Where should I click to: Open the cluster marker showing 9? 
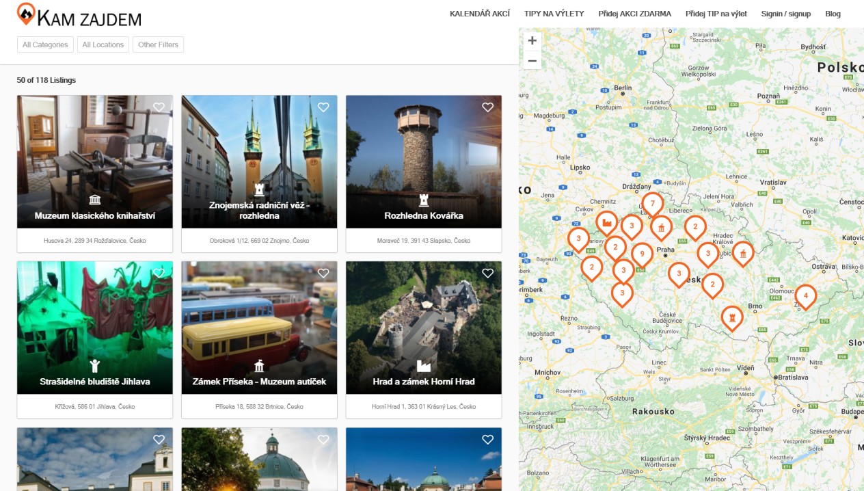pos(641,254)
